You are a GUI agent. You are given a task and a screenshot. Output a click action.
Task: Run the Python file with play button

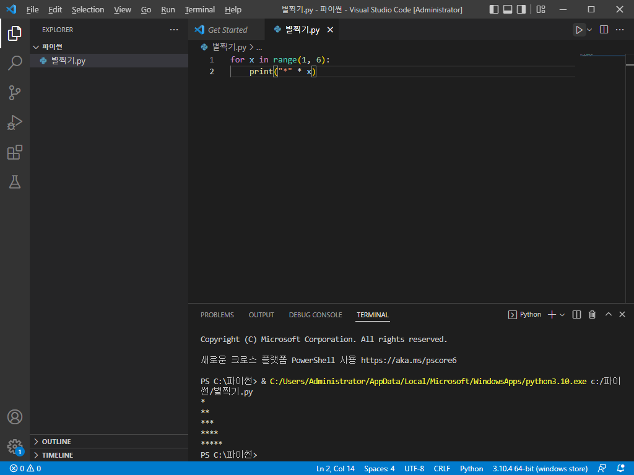coord(579,30)
